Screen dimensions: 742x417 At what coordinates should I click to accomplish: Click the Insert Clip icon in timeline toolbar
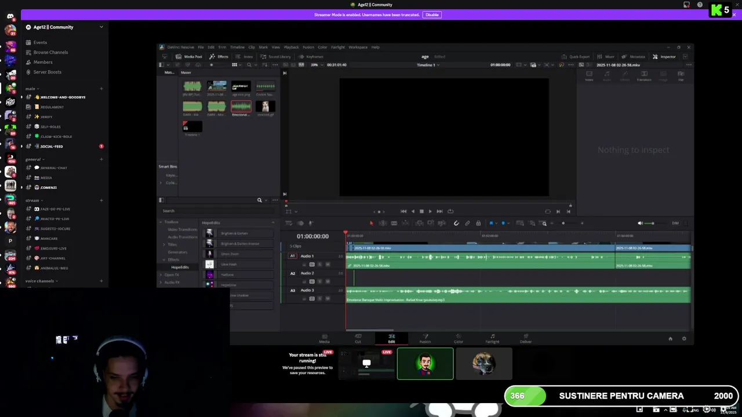tap(419, 223)
